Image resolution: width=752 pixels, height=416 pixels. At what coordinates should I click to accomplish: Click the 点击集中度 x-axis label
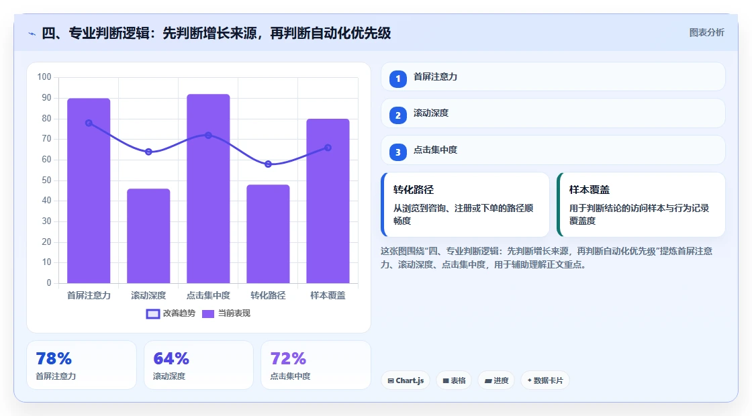(208, 296)
